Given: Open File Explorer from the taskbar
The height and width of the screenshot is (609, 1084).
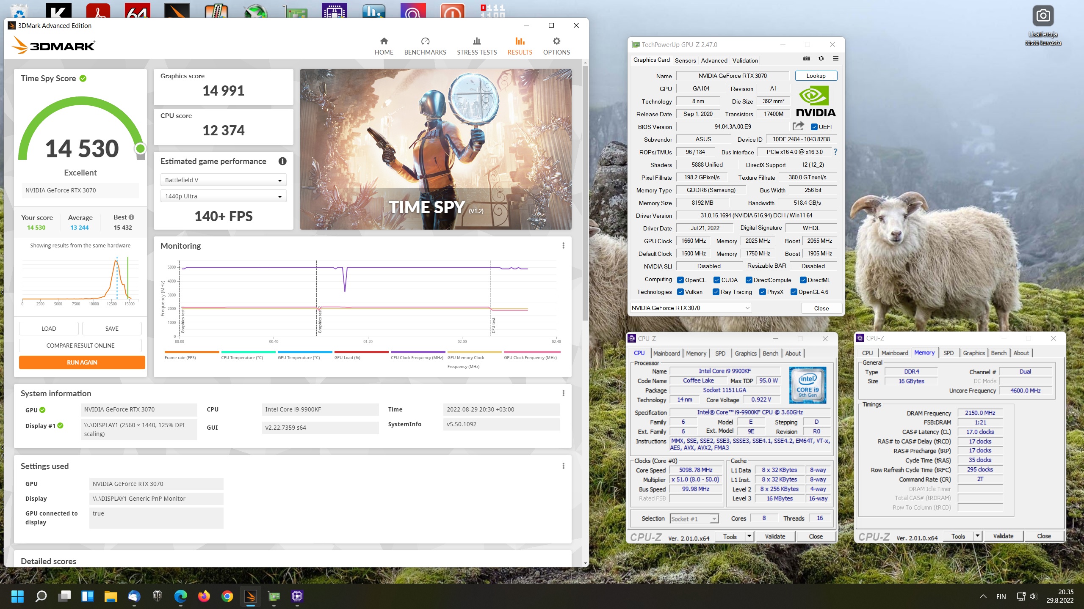Looking at the screenshot, I should tap(111, 596).
